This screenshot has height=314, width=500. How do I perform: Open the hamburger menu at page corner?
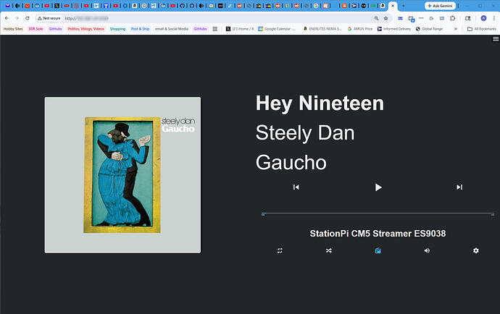[x=496, y=39]
